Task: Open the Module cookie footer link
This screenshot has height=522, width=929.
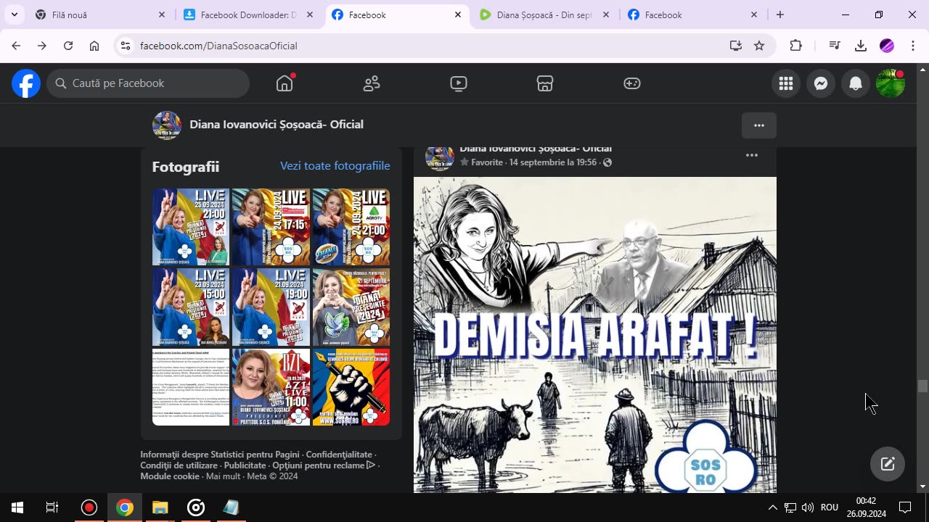Action: [170, 476]
